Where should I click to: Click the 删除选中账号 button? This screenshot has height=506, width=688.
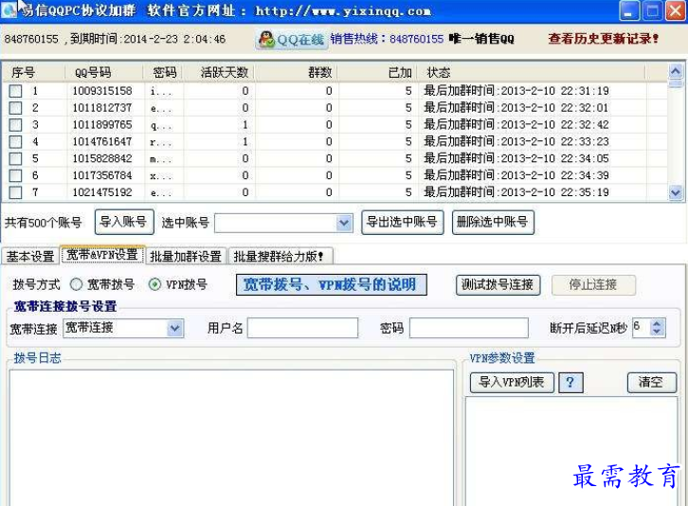493,222
